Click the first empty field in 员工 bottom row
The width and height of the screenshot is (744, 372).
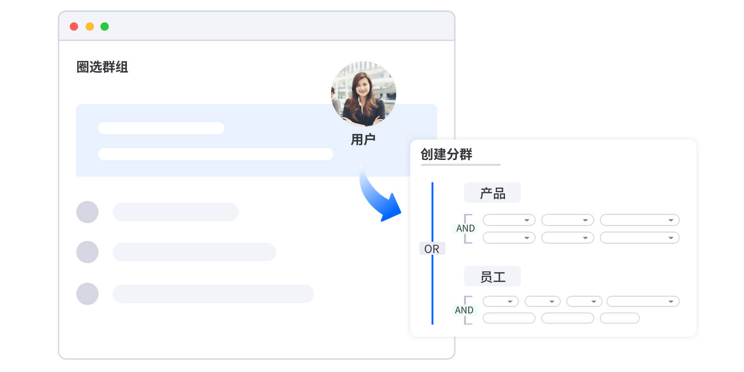click(x=509, y=318)
